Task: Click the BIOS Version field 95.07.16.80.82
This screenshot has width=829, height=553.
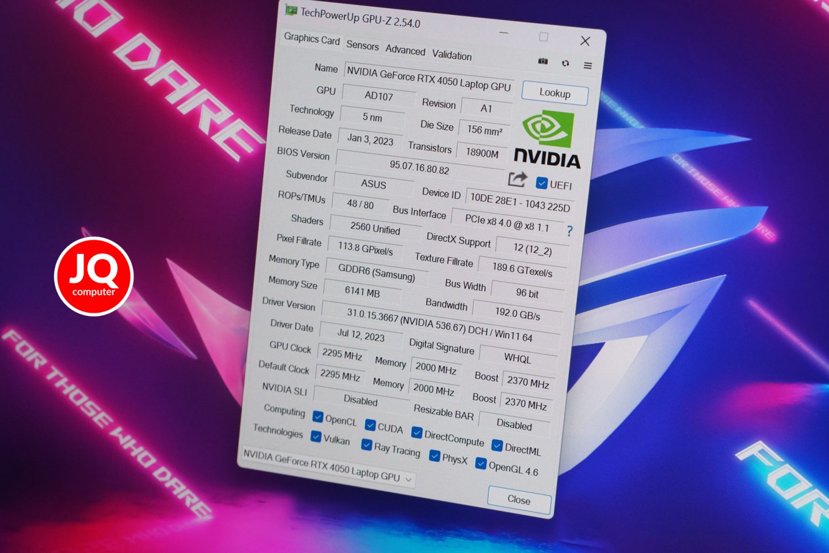Action: click(x=419, y=166)
